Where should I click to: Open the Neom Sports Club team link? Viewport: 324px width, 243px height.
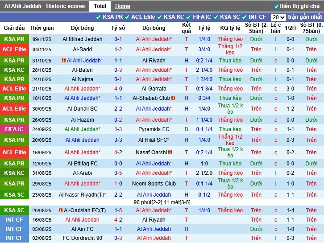pyautogui.click(x=154, y=184)
